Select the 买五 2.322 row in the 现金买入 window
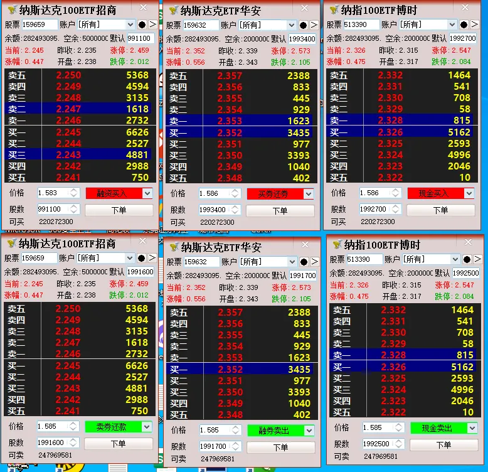488x472 pixels. (x=402, y=178)
